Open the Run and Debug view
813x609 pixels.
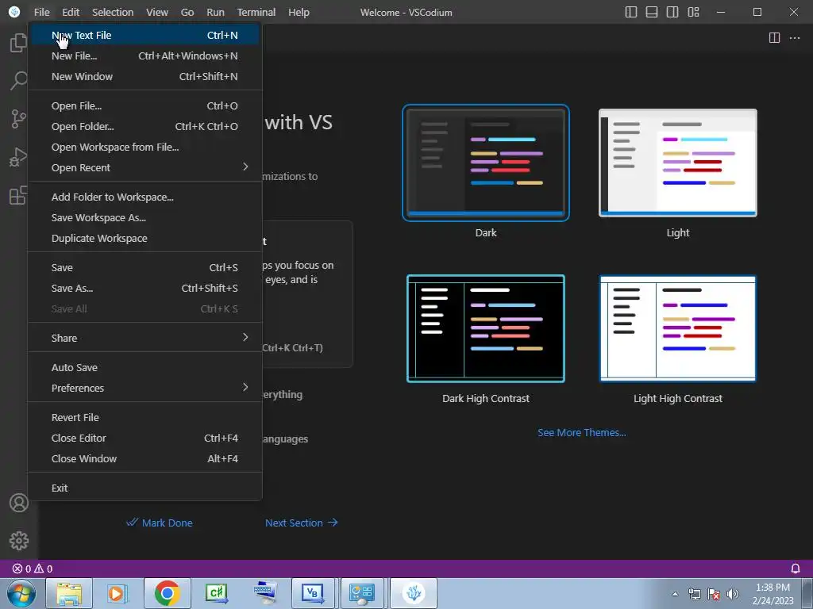click(19, 157)
